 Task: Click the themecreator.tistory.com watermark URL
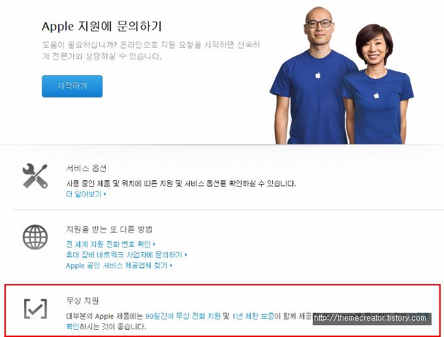coord(370,318)
